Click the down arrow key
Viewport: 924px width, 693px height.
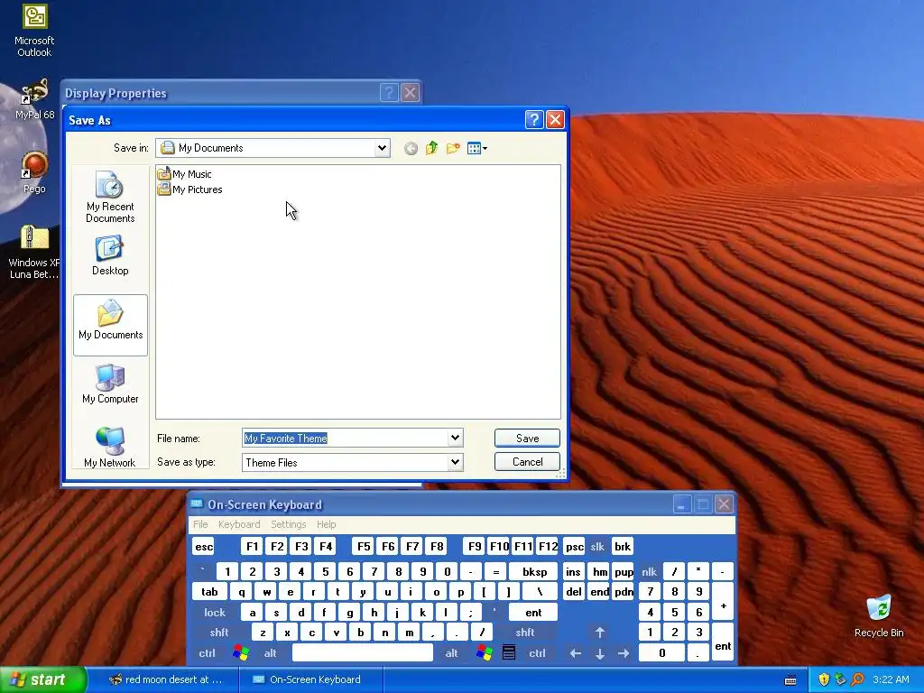coord(600,653)
